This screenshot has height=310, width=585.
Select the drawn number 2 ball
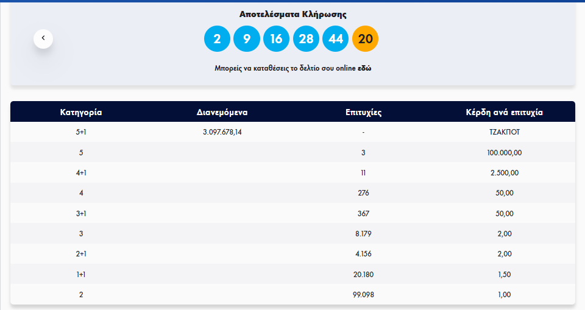pos(217,39)
